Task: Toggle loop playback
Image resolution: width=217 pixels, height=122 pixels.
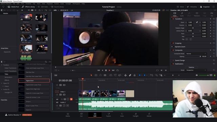Action: pyautogui.click(x=118, y=70)
